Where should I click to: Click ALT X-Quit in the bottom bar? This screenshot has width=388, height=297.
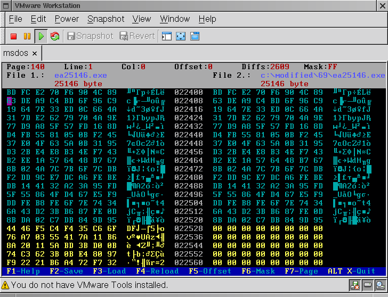tap(352, 271)
